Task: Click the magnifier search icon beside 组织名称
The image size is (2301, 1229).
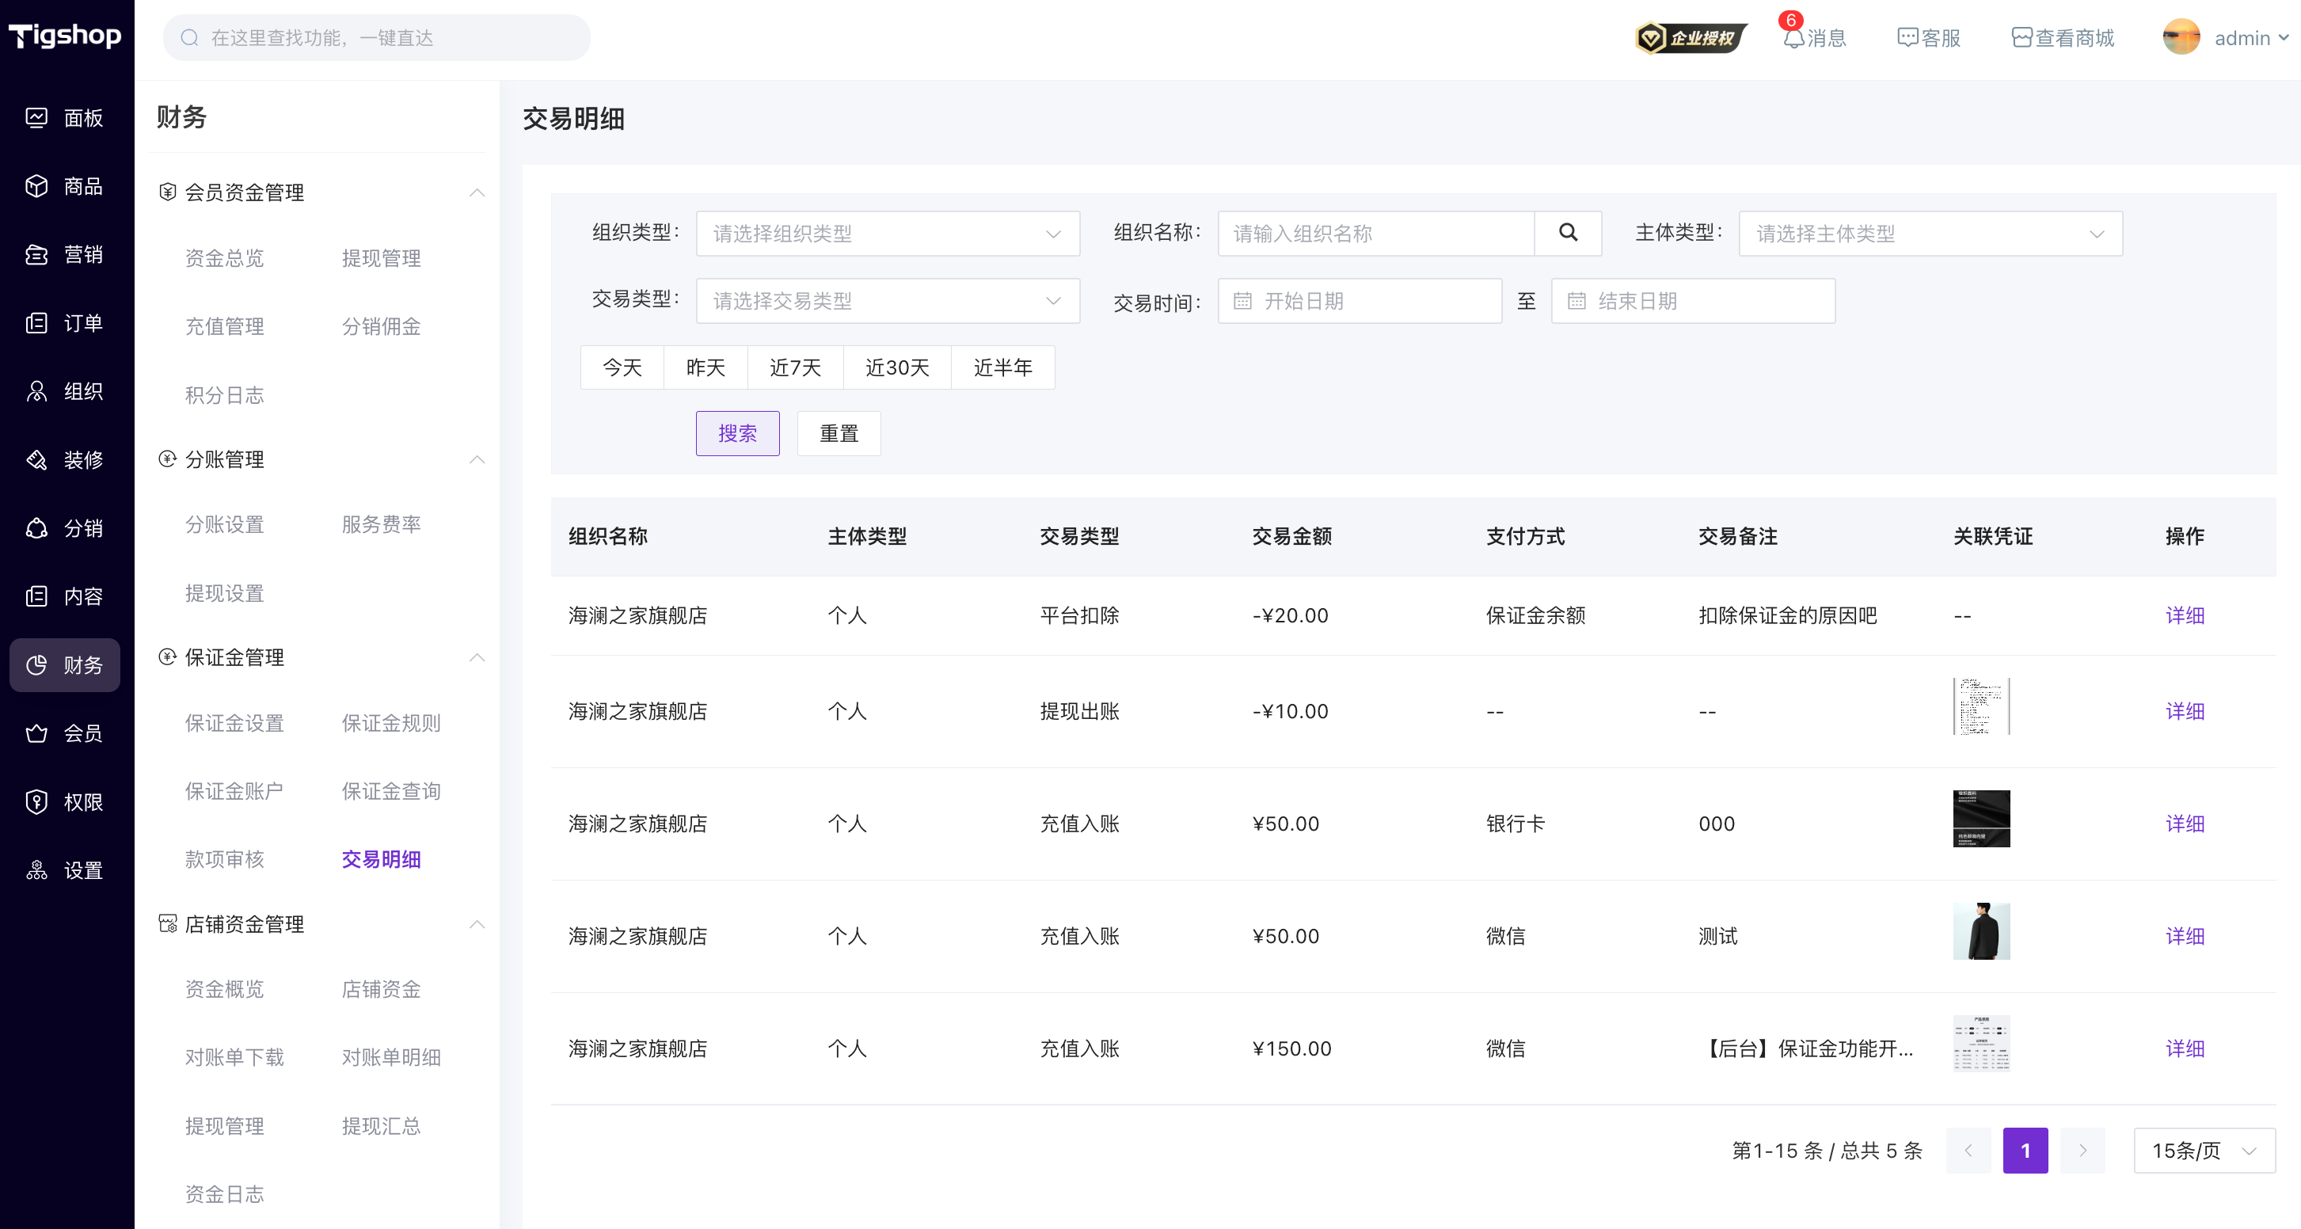Action: click(1568, 233)
